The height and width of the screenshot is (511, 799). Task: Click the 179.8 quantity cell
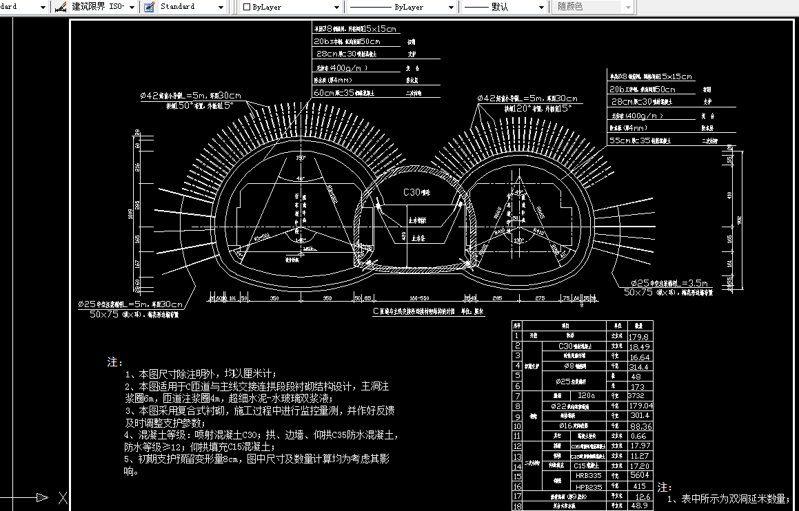[640, 337]
